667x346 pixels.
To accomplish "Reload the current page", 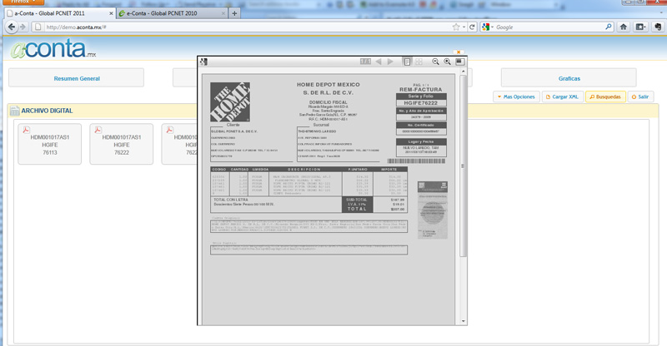I will click(472, 27).
